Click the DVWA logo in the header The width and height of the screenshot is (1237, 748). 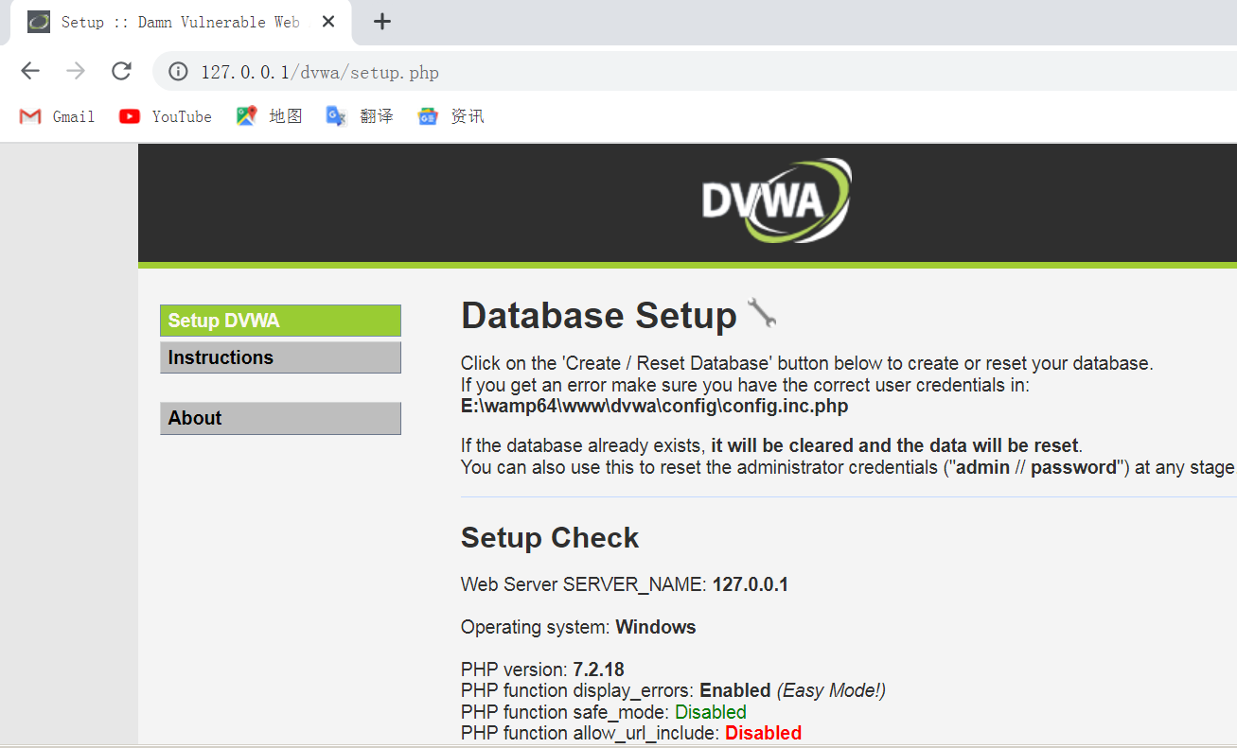[776, 200]
